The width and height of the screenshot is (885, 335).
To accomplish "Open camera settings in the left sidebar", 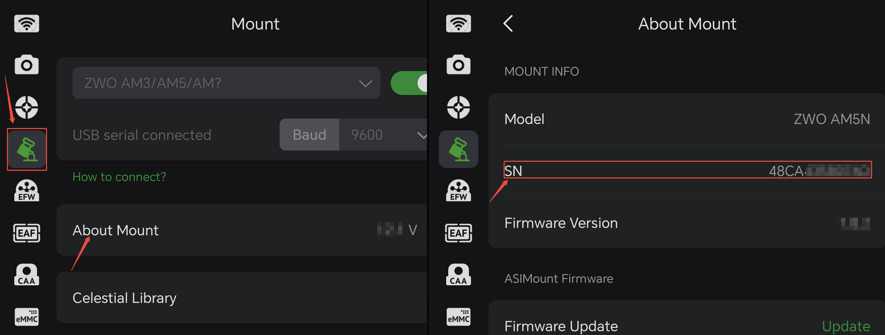I will [26, 65].
